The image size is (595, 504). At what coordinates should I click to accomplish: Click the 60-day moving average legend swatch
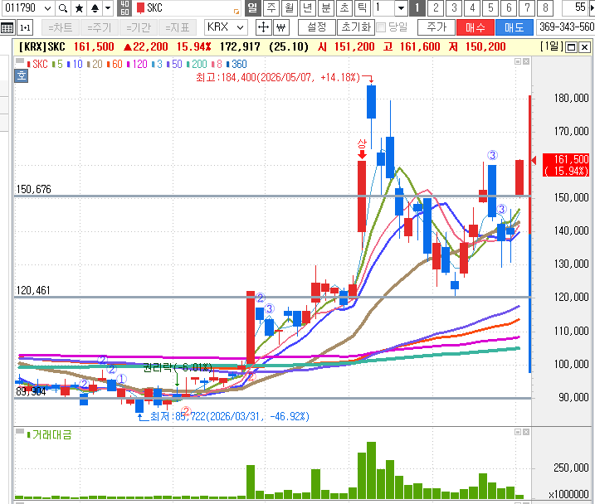pyautogui.click(x=109, y=64)
